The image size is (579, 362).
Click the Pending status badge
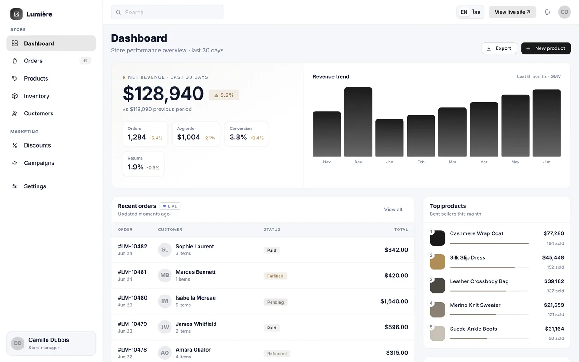pos(275,302)
